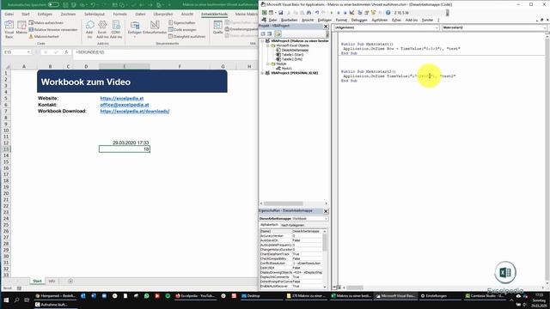
Task: Click the VBA design mode icon
Action: click(x=351, y=13)
